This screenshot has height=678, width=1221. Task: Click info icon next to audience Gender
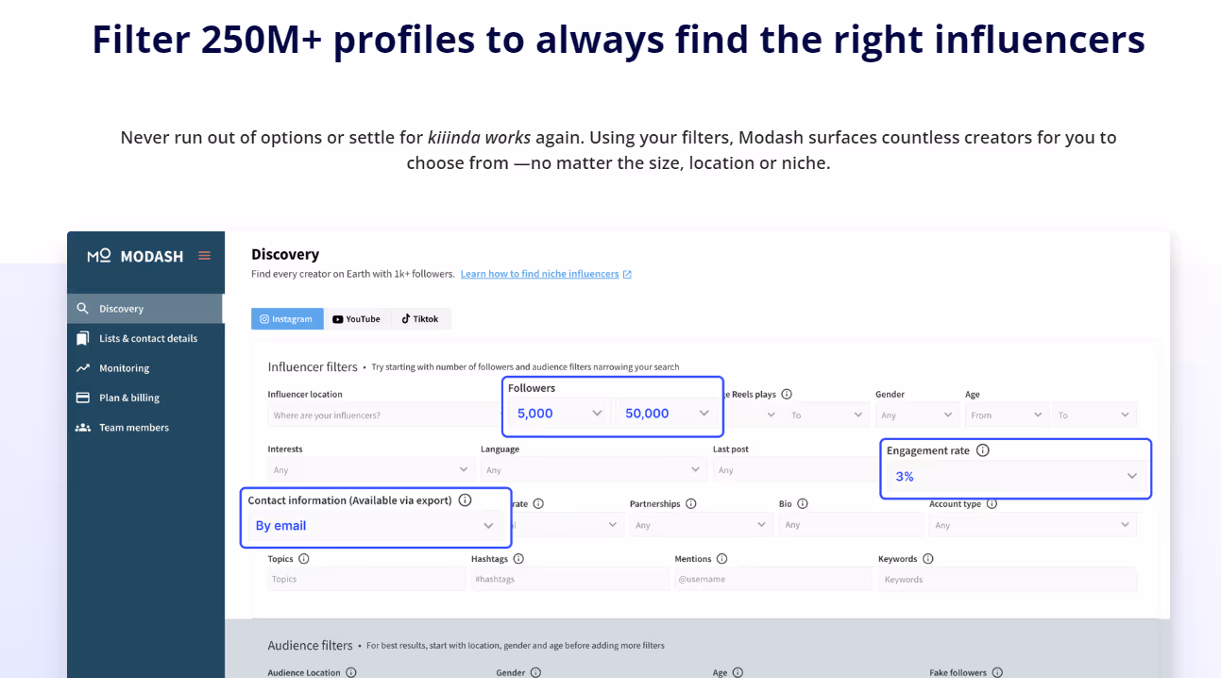point(535,672)
